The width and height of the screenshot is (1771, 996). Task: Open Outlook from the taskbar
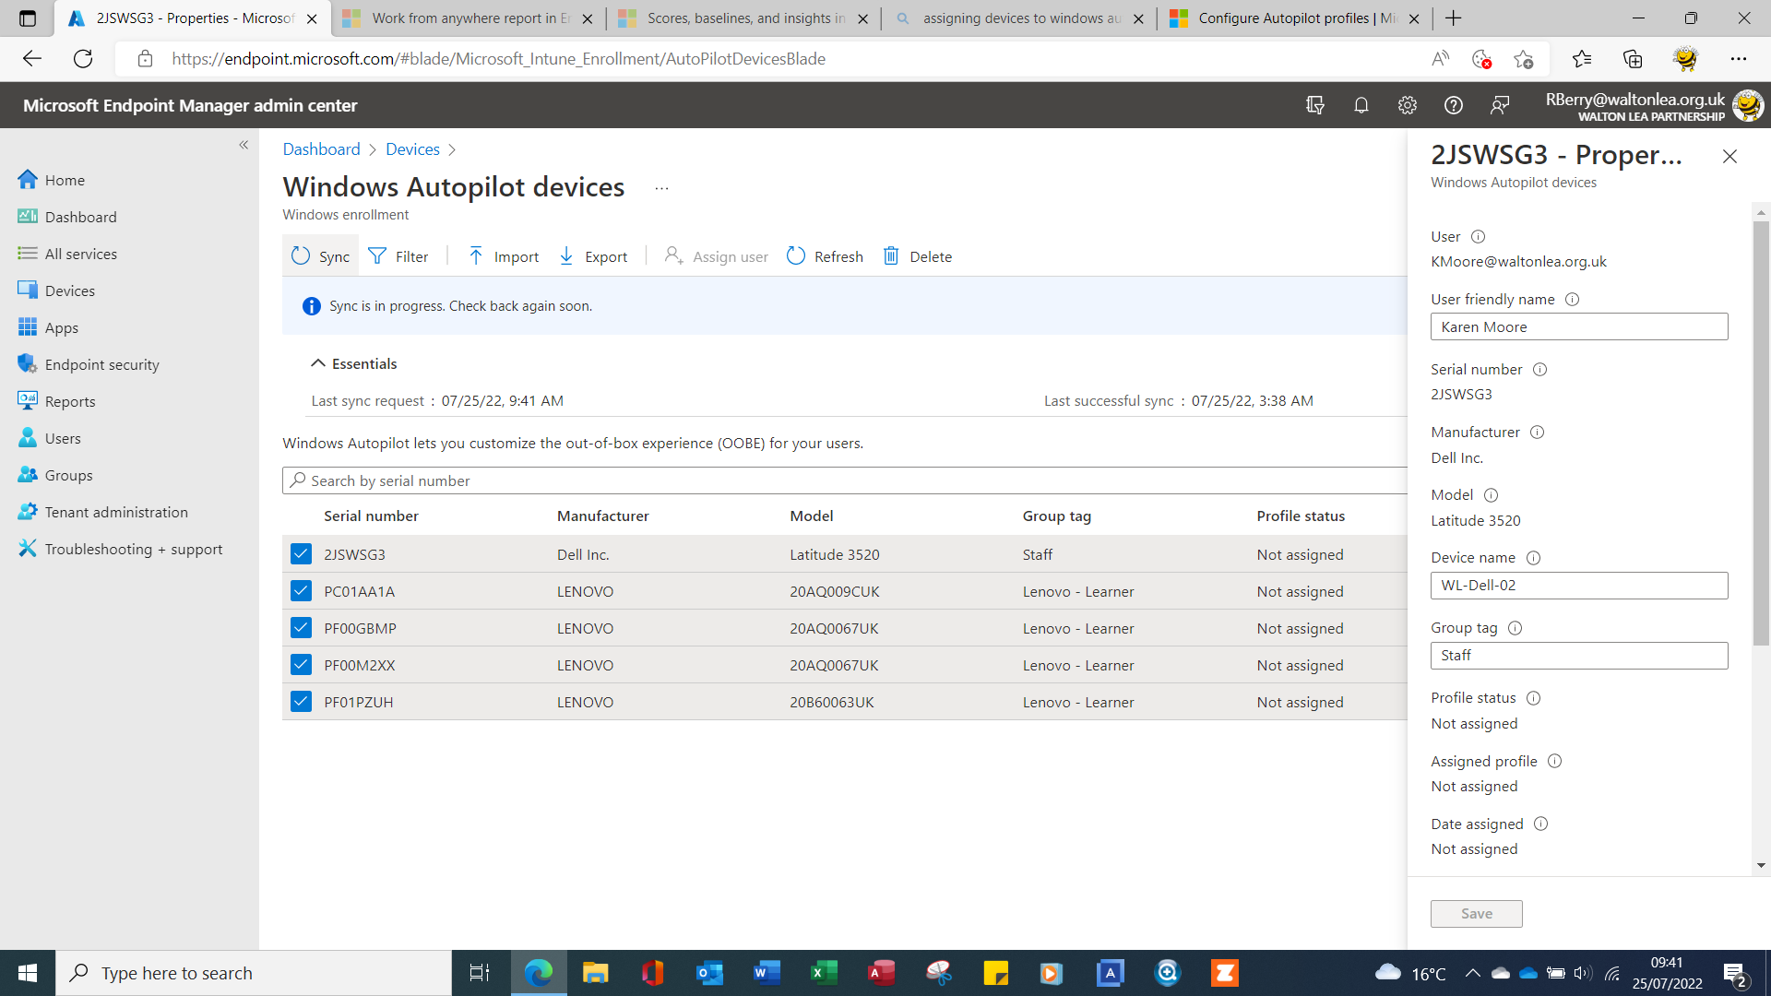709,973
